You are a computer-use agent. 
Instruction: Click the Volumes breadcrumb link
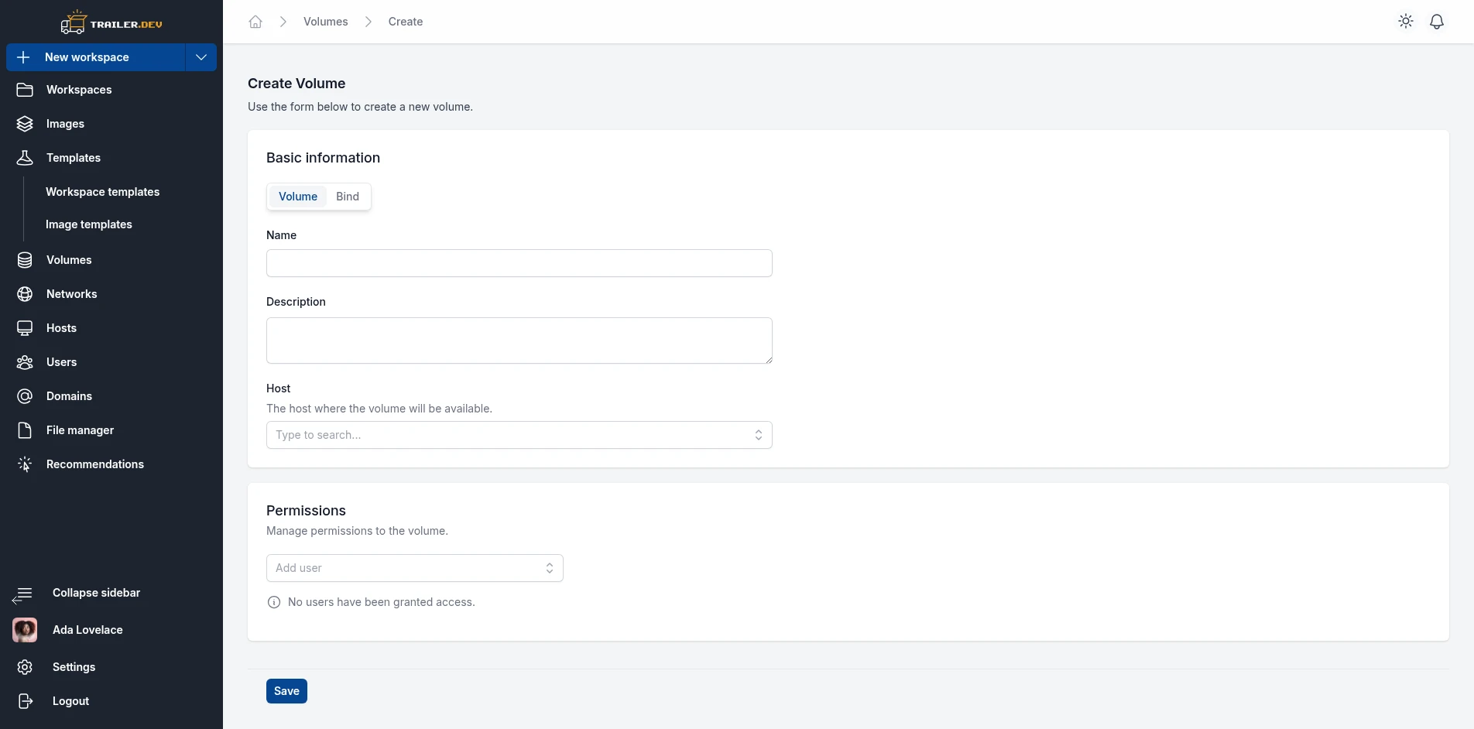tap(326, 22)
